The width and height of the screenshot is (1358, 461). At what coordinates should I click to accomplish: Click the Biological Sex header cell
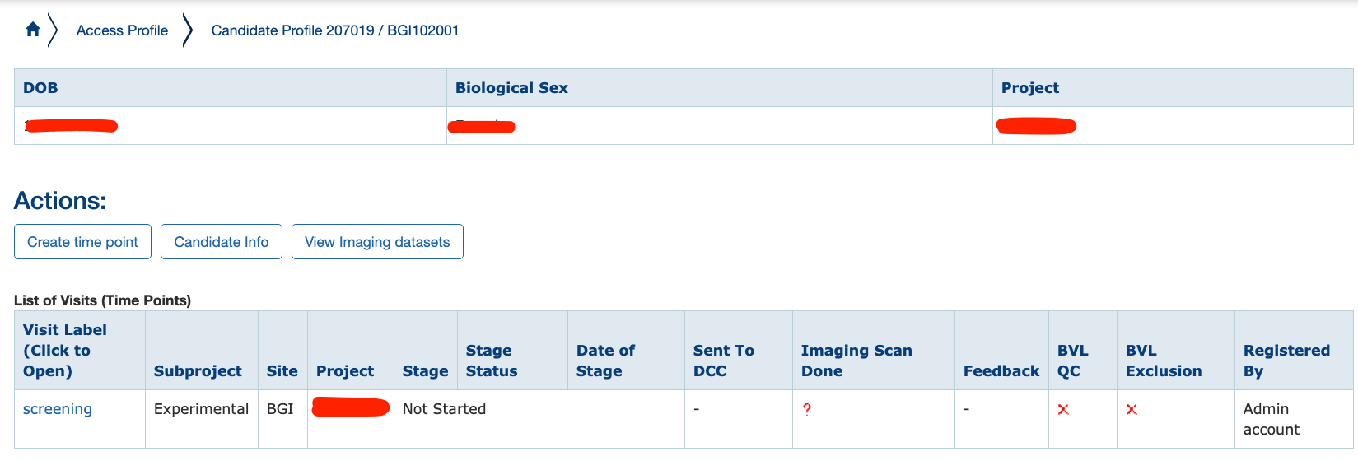720,88
